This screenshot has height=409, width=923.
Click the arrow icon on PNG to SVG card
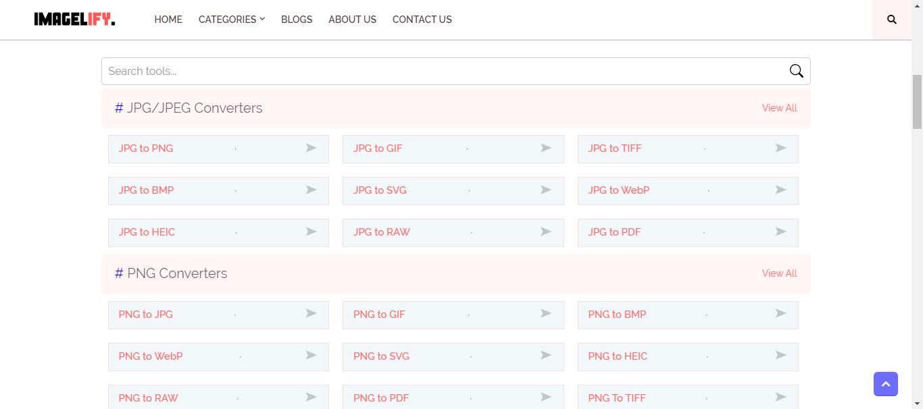545,355
